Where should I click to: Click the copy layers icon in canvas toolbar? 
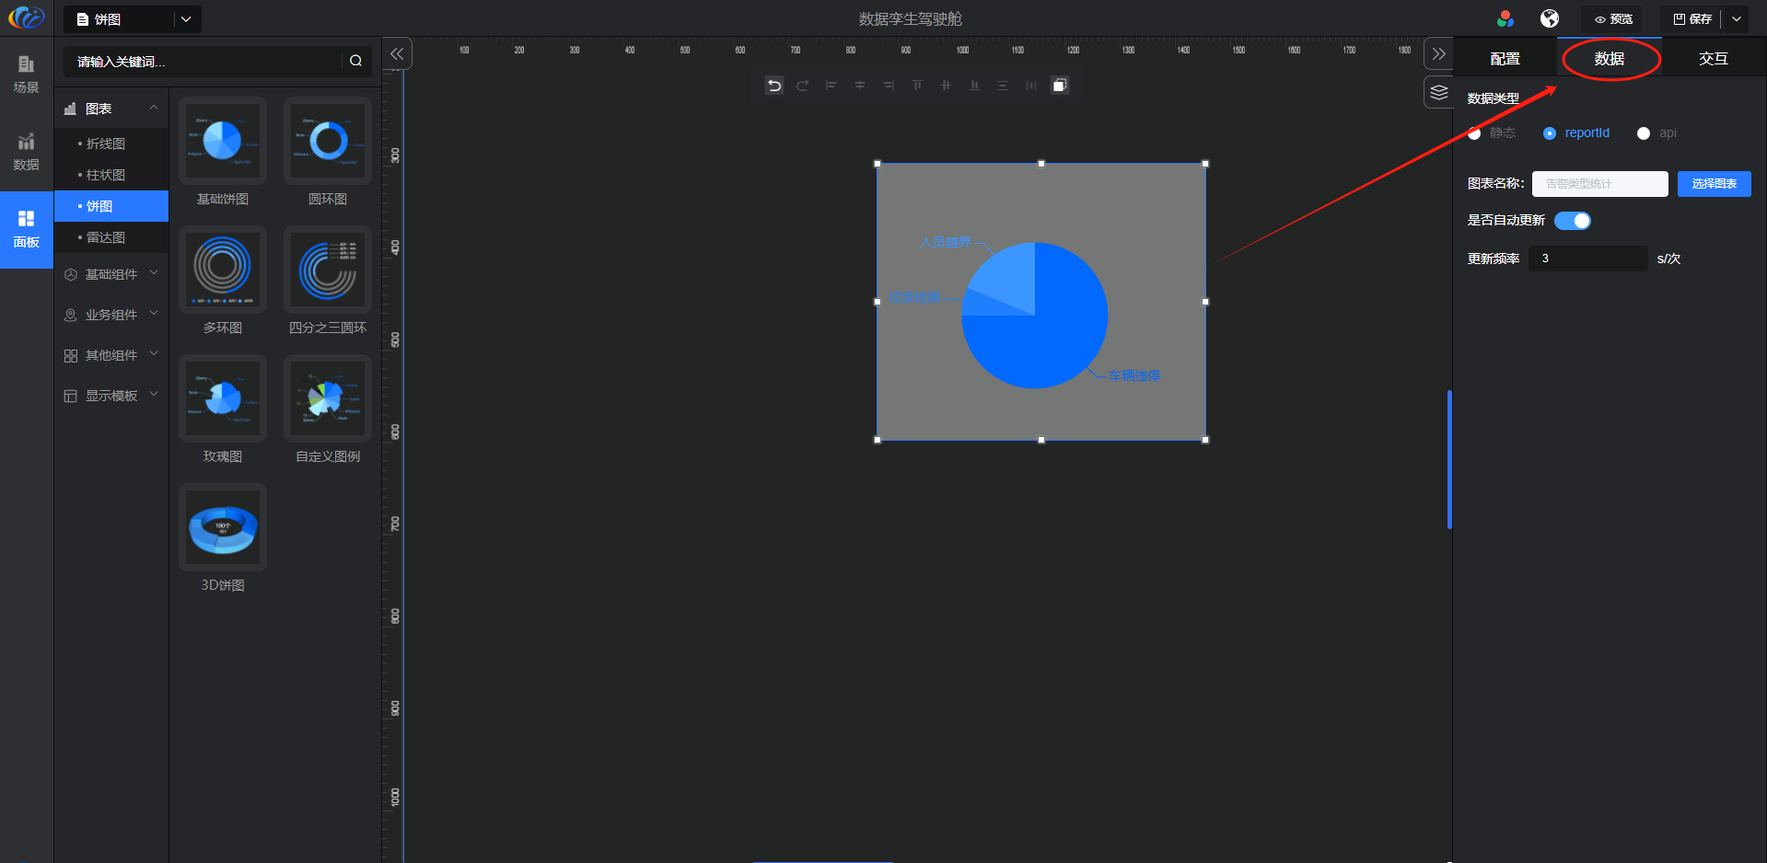[1060, 86]
